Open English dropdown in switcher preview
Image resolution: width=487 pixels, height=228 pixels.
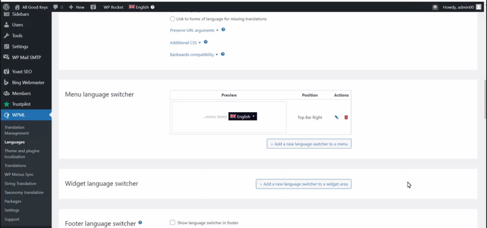(243, 116)
